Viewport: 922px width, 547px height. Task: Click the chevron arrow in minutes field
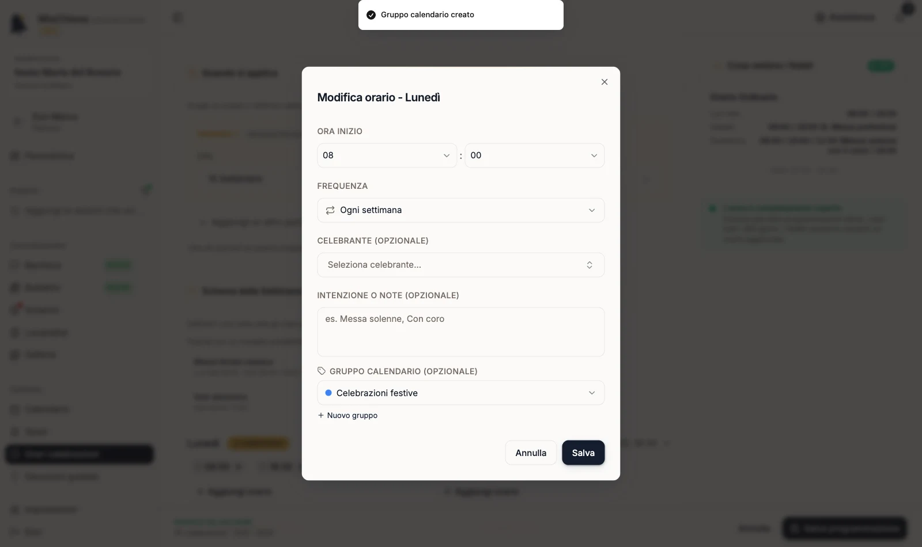point(594,155)
